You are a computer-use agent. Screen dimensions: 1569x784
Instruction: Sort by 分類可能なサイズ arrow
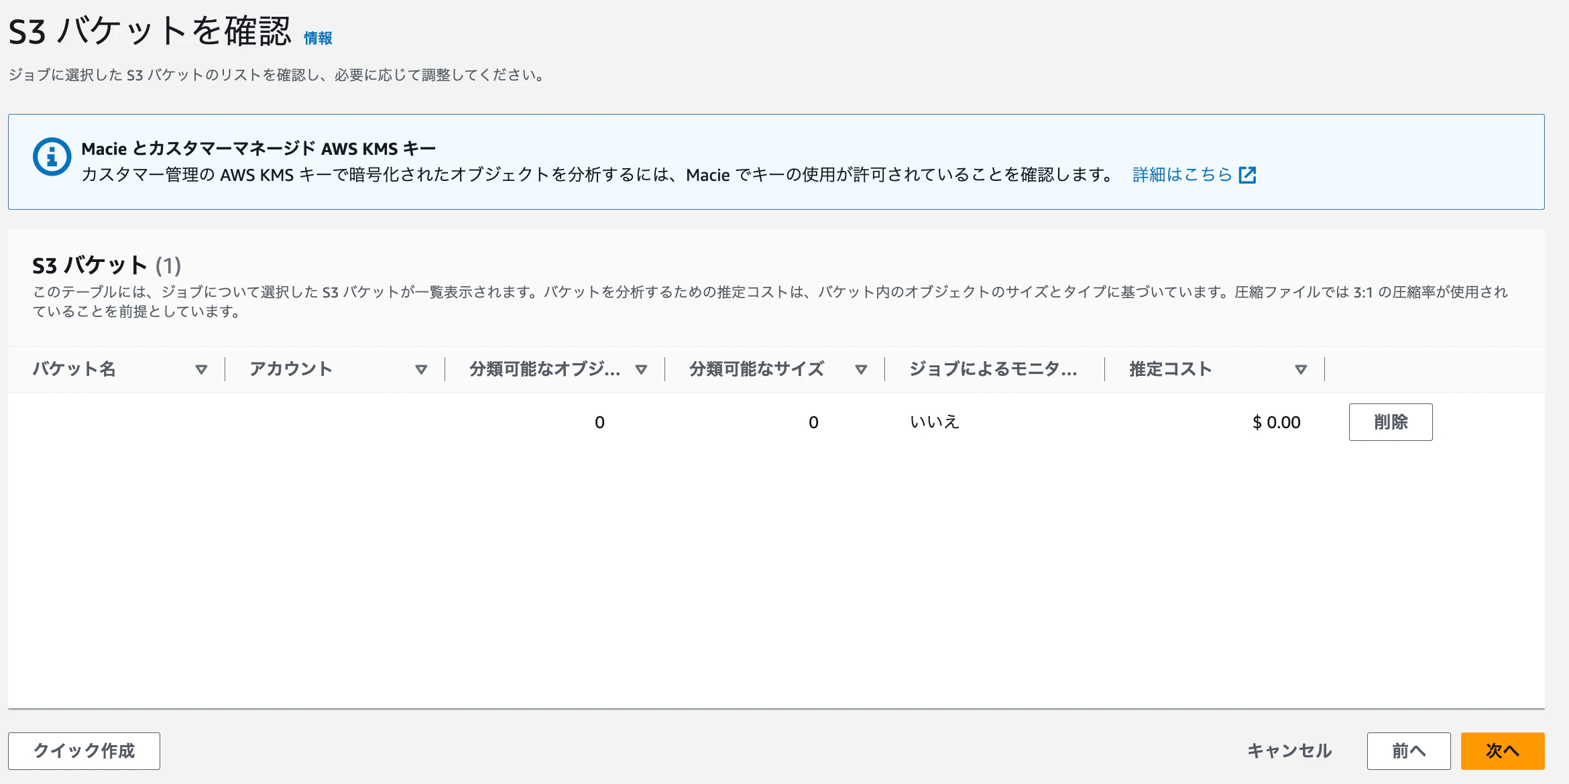[x=861, y=369]
